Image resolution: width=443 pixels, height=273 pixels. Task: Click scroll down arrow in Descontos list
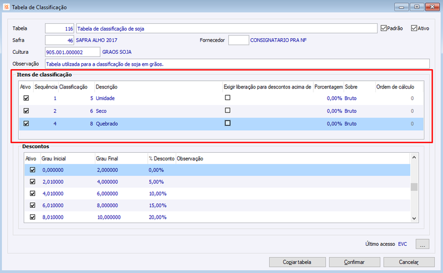coord(414,218)
